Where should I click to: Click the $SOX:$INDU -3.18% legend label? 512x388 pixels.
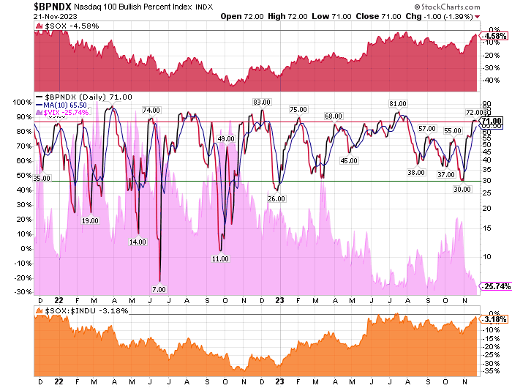[86, 310]
